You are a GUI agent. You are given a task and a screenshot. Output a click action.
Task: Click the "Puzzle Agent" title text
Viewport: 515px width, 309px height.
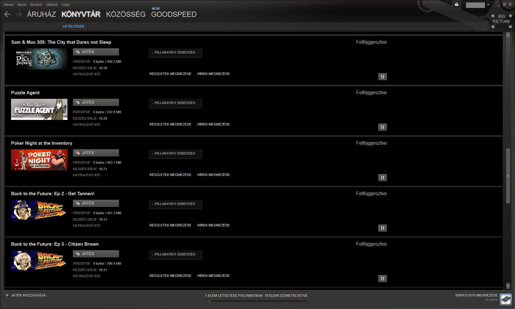tap(25, 93)
